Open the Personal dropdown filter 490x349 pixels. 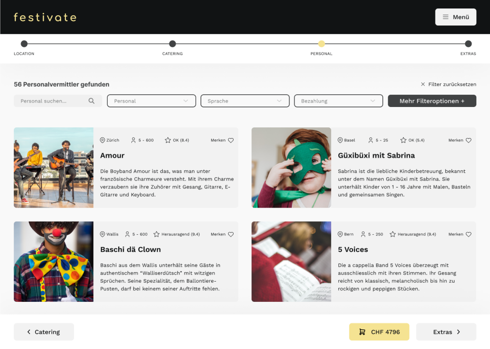151,101
